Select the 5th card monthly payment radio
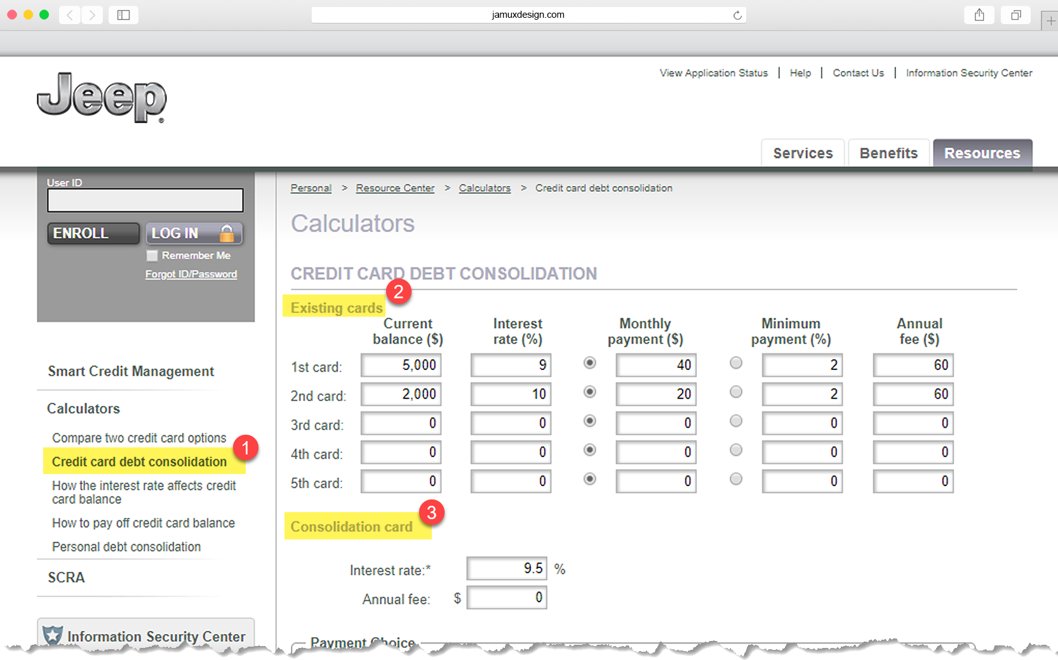The width and height of the screenshot is (1058, 660). pos(590,479)
